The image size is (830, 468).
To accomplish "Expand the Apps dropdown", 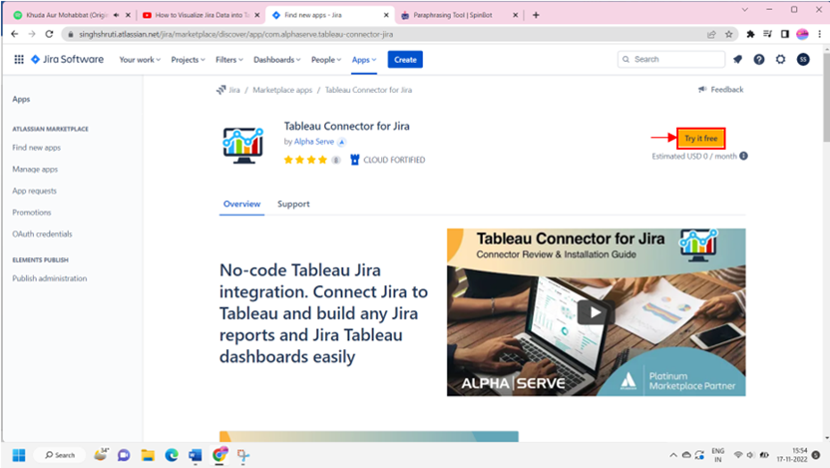I will tap(364, 59).
